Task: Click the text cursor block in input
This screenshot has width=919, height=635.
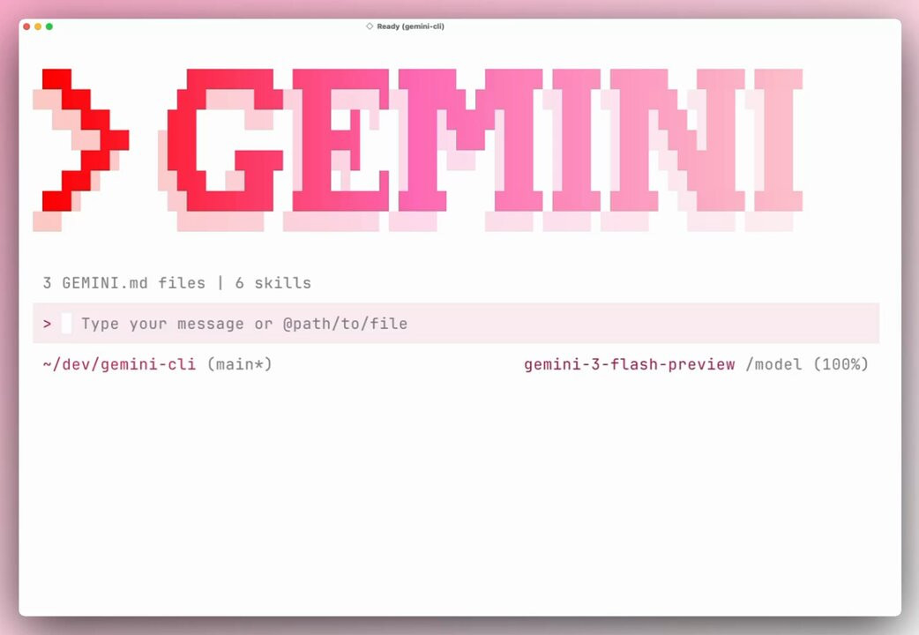Action: pos(66,324)
